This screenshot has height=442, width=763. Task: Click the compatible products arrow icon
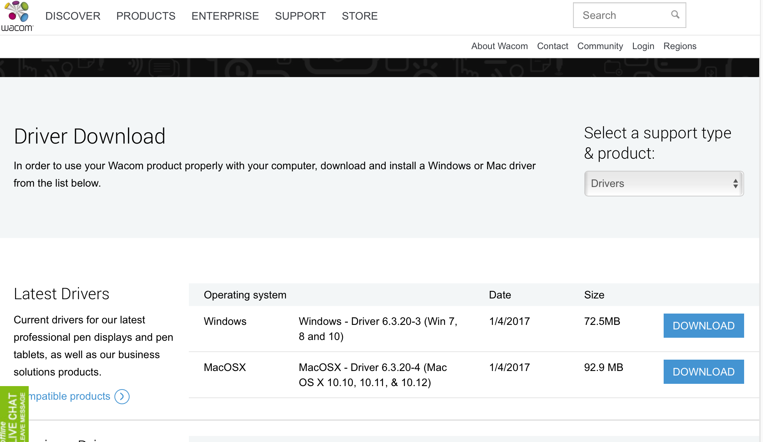pyautogui.click(x=122, y=396)
